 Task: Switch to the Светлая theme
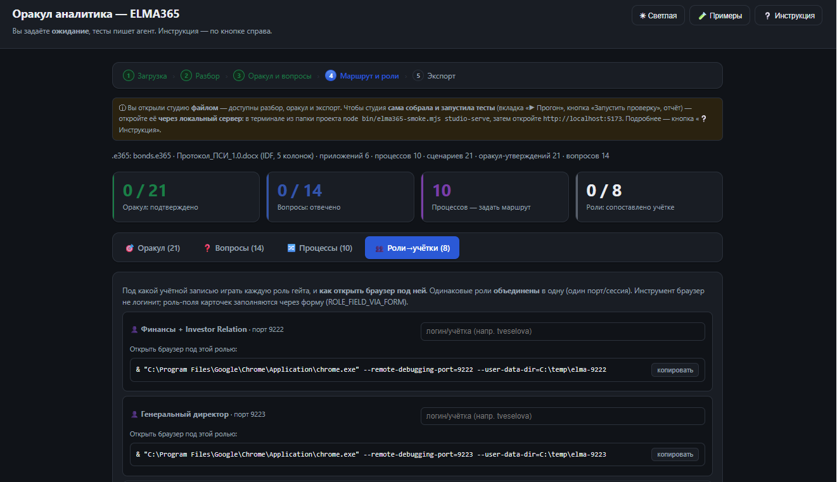[x=658, y=15]
